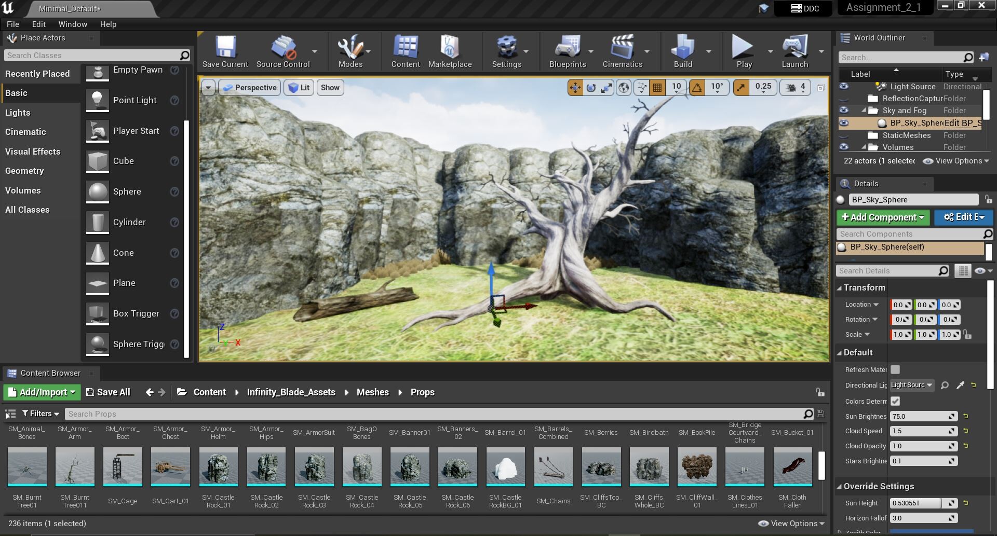Open the Window menu
Screen dimensions: 997x536
click(73, 24)
